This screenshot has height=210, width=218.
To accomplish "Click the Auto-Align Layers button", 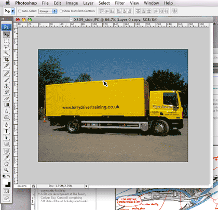I will click(174, 11).
